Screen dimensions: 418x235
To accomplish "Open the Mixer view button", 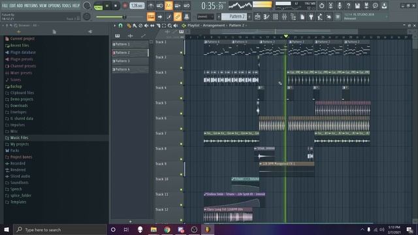I will [x=285, y=17].
